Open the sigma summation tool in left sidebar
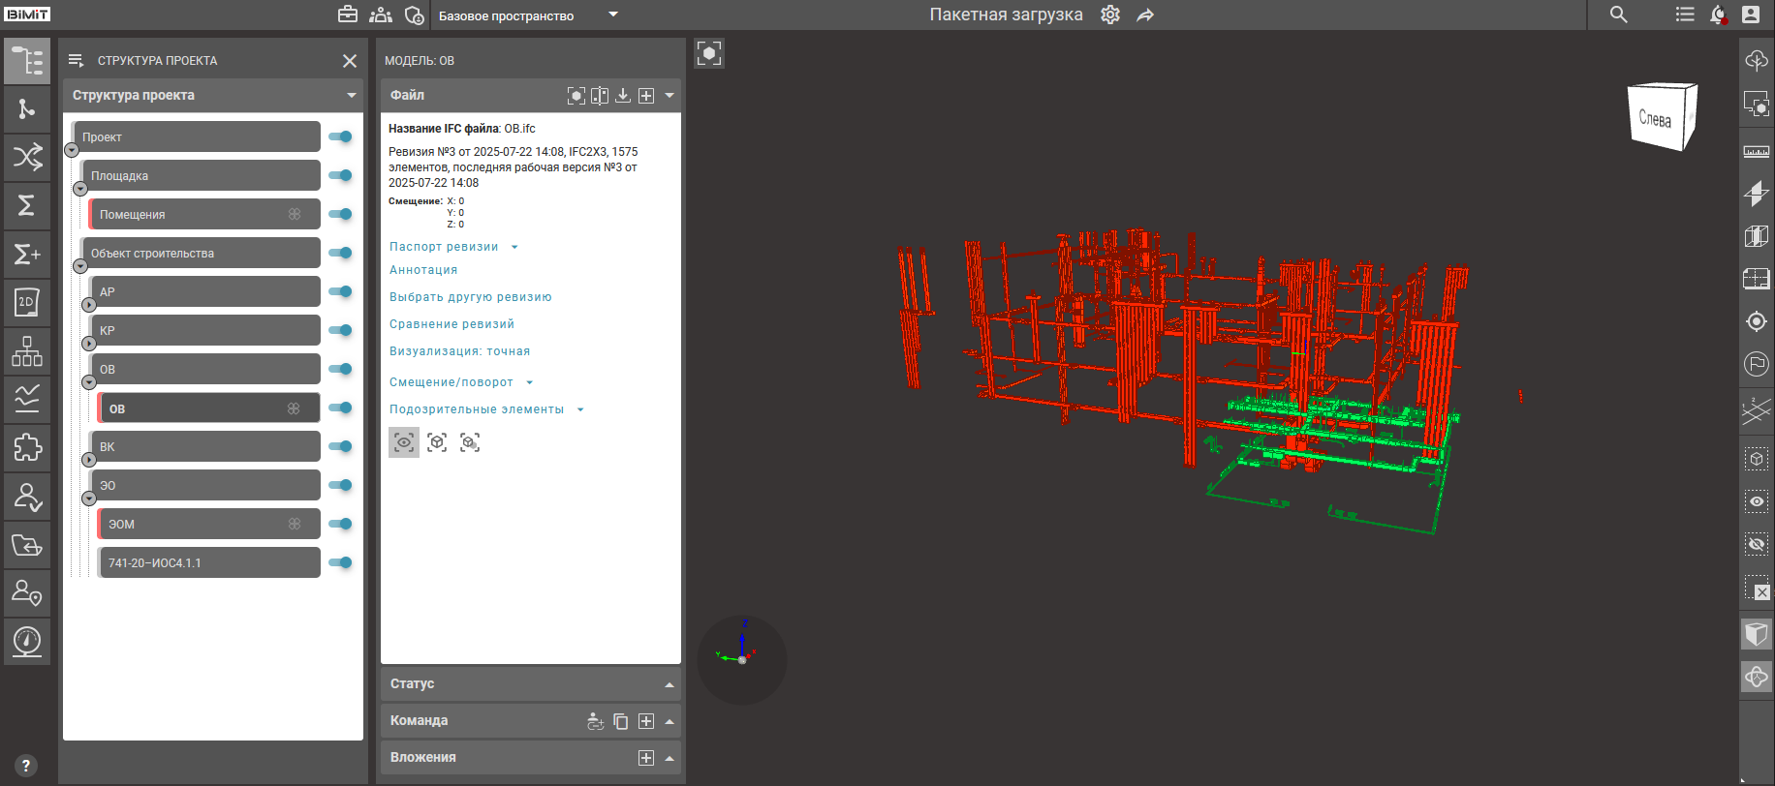This screenshot has height=786, width=1775. [x=27, y=205]
